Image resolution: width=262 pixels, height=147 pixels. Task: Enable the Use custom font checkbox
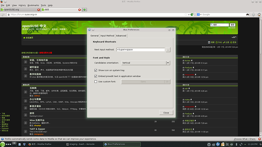96,81
